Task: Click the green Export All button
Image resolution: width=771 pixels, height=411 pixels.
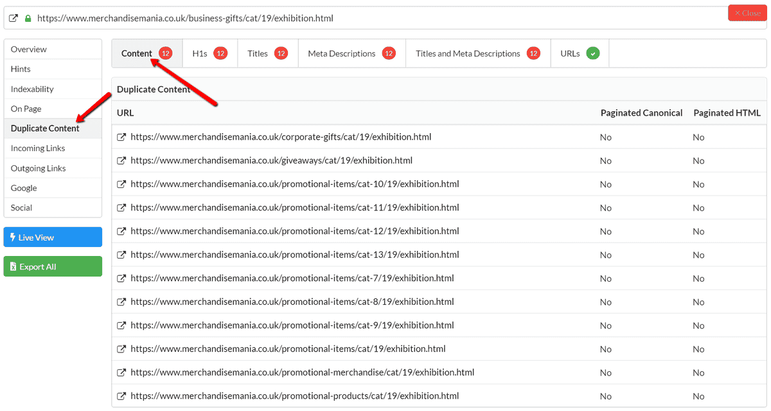Action: [53, 266]
